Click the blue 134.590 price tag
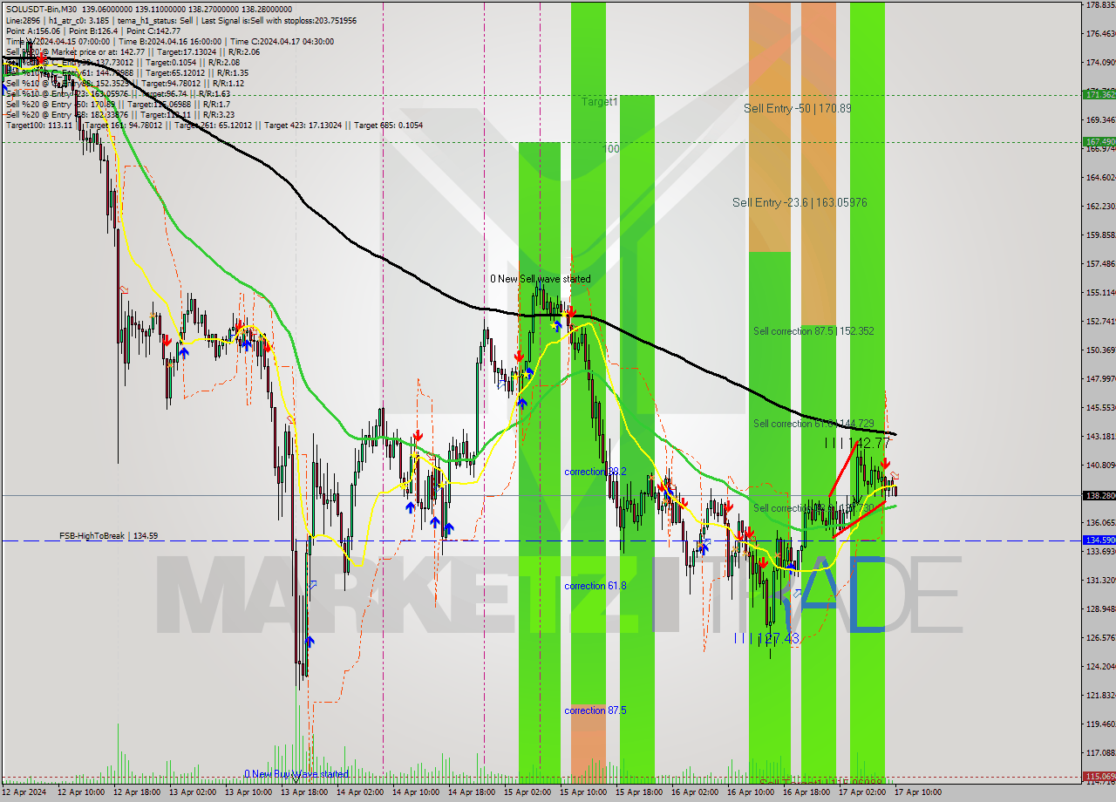 (x=1099, y=540)
